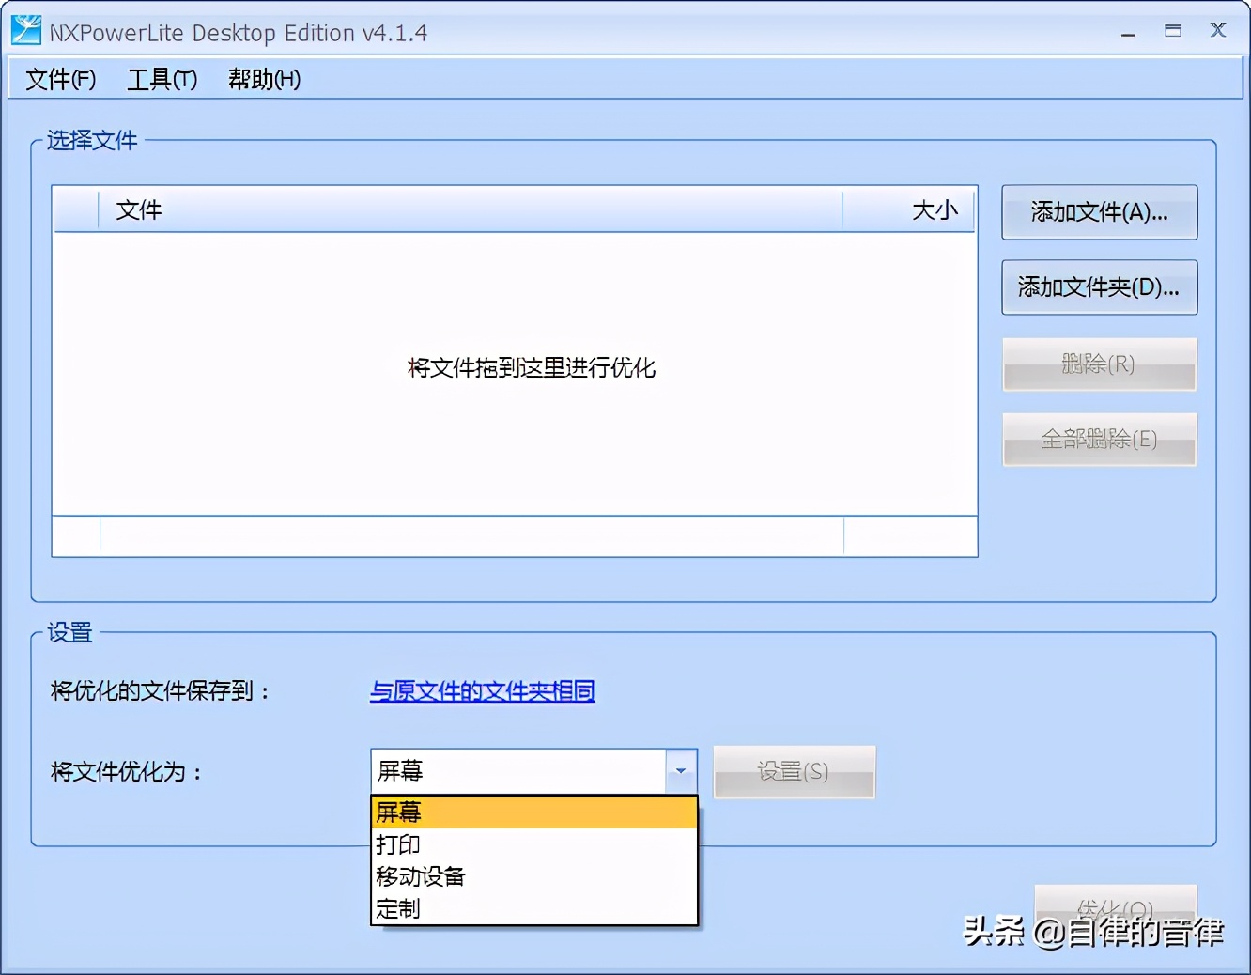Open the 工具(T) menu
This screenshot has width=1251, height=975.
(x=162, y=79)
